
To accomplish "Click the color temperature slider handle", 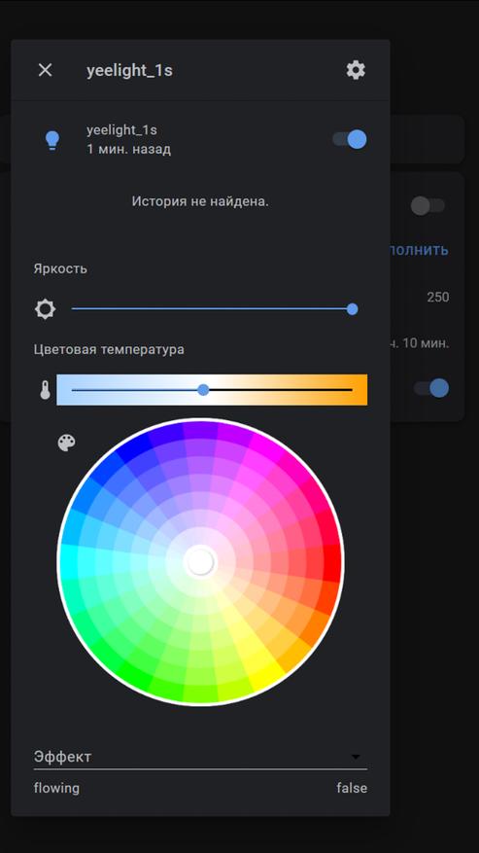I will (203, 389).
